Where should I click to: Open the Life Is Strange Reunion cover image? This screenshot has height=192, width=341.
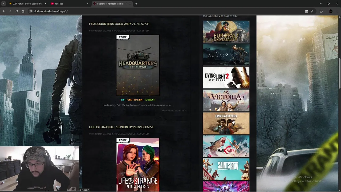[x=138, y=165]
